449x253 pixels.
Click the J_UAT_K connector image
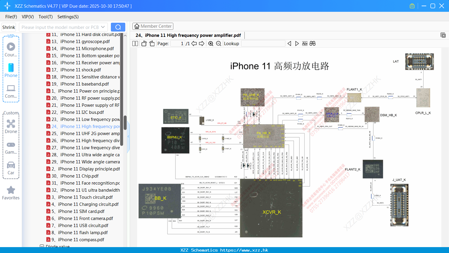[399, 205]
